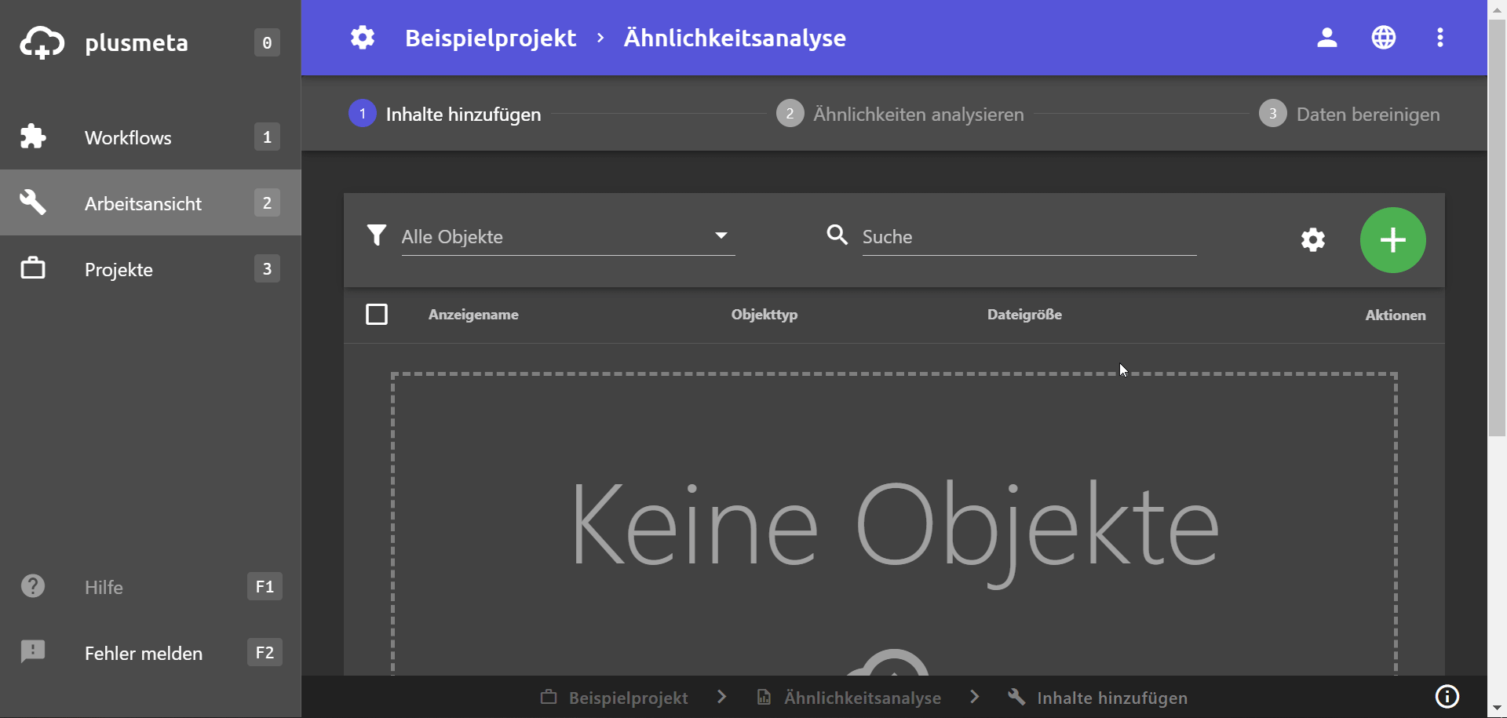Open the three-dot more menu
This screenshot has width=1507, height=718.
click(1440, 37)
